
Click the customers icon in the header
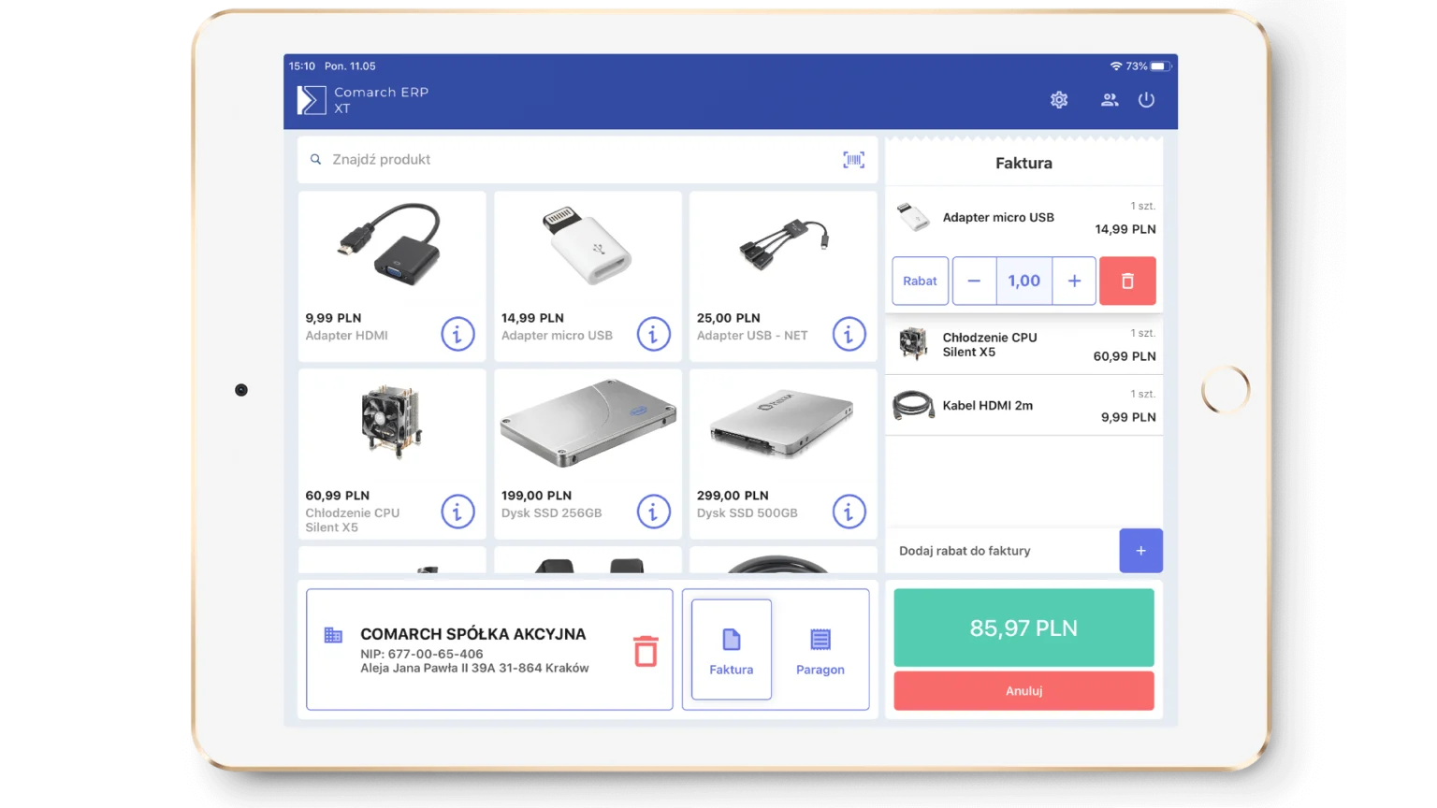(x=1109, y=99)
